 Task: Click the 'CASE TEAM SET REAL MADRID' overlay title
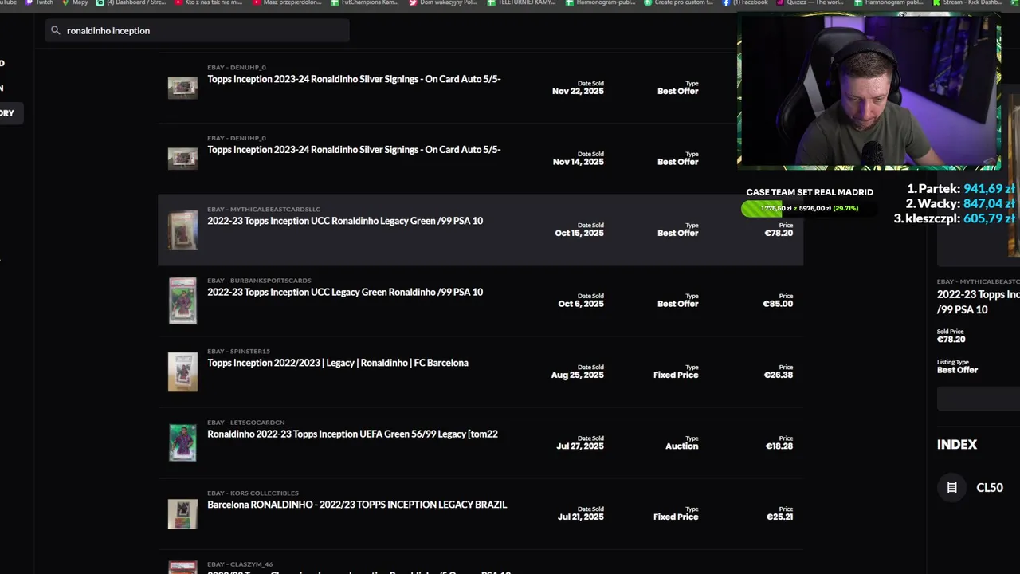810,192
